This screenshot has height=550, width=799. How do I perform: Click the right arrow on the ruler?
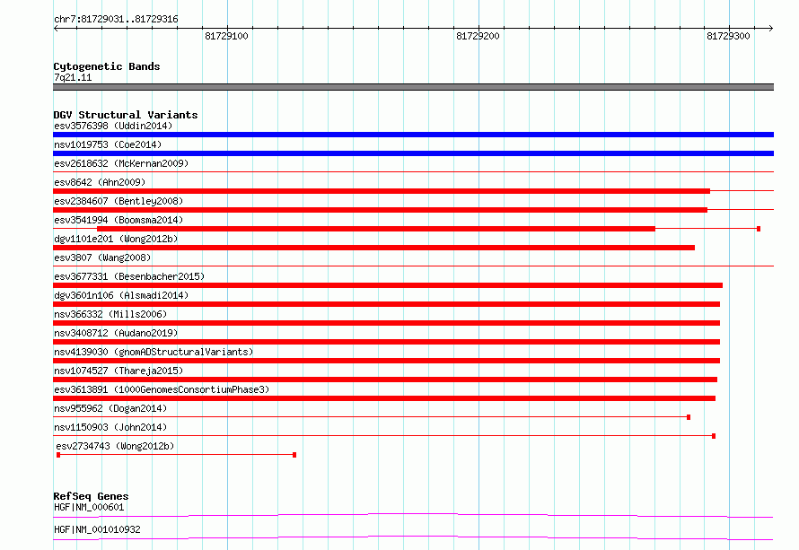click(770, 28)
